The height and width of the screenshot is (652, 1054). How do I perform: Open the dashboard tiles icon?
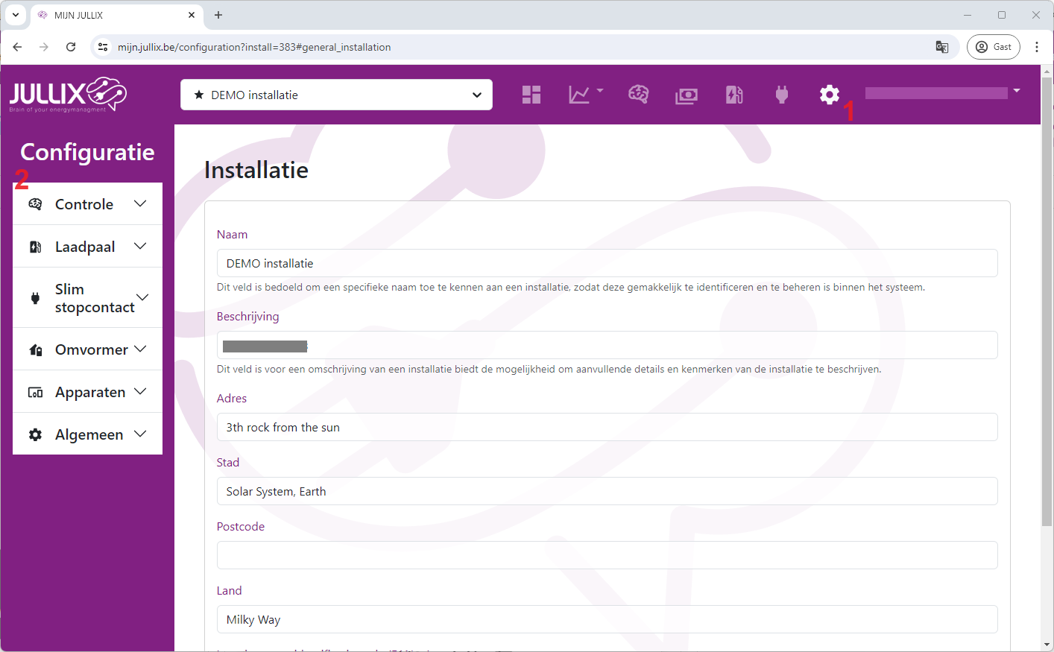pyautogui.click(x=531, y=95)
